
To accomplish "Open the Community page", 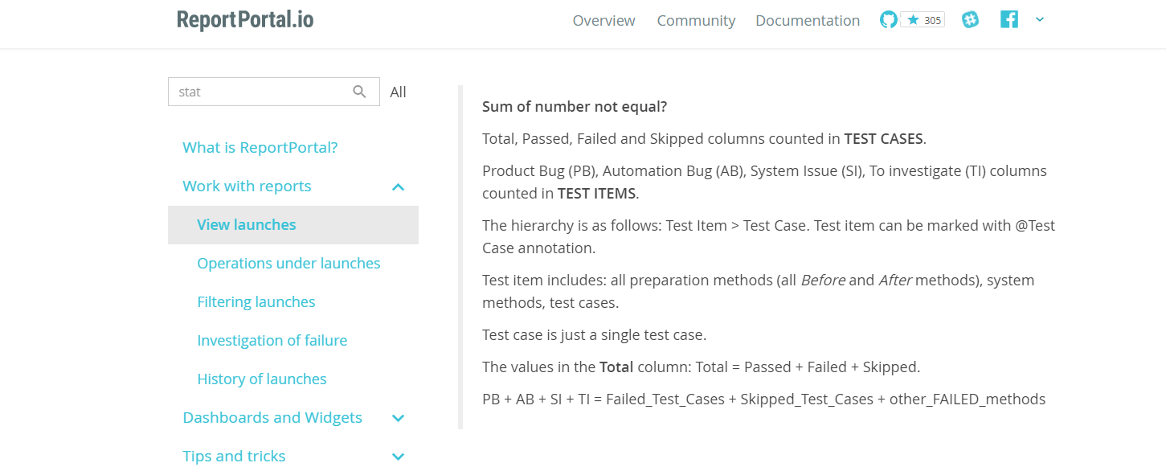I will [x=696, y=20].
